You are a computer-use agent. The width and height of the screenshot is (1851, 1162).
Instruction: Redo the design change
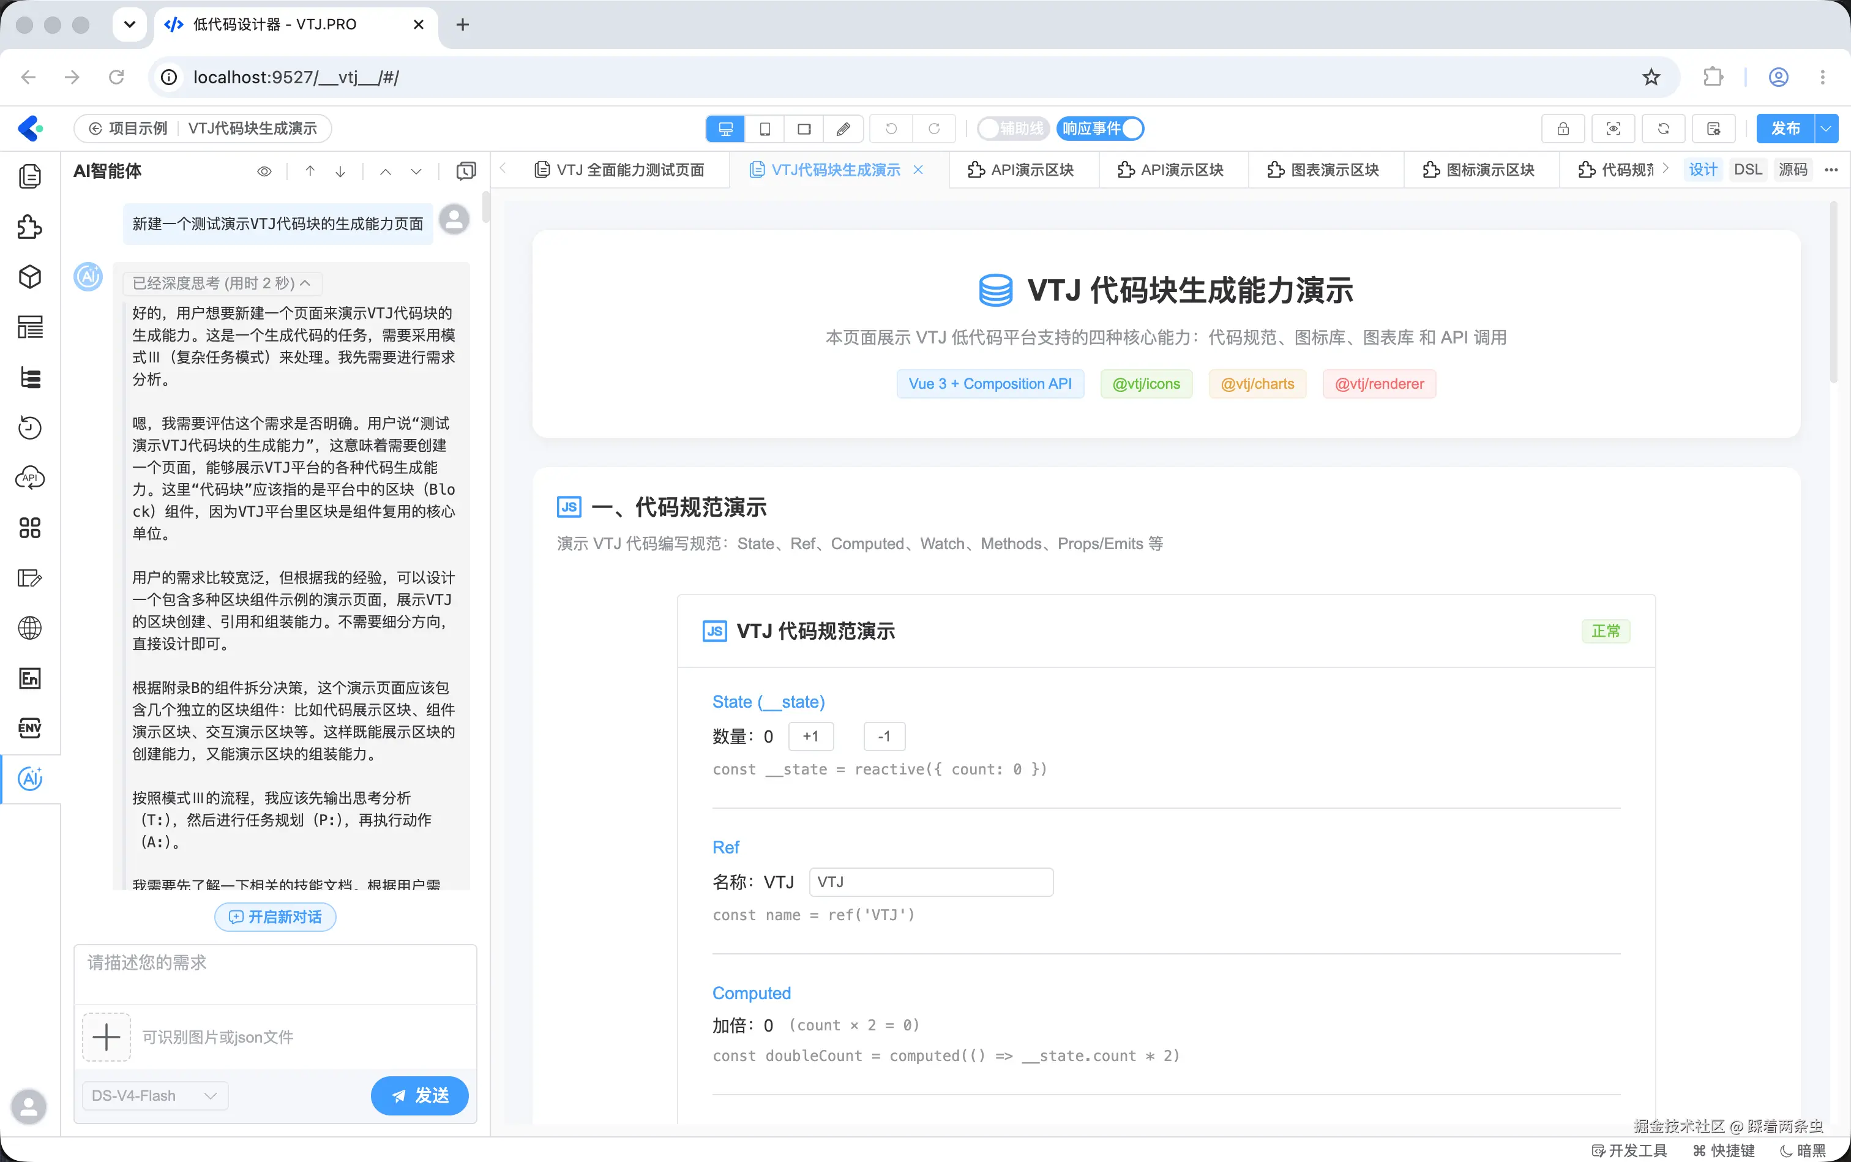click(x=934, y=129)
